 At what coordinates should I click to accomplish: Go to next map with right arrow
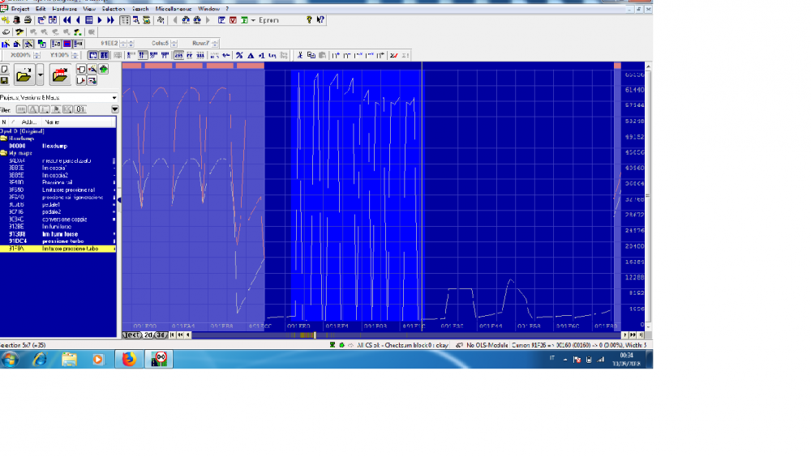point(100,20)
